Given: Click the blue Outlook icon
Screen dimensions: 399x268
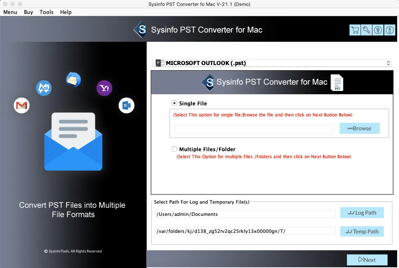Looking at the screenshot, I should point(126,106).
